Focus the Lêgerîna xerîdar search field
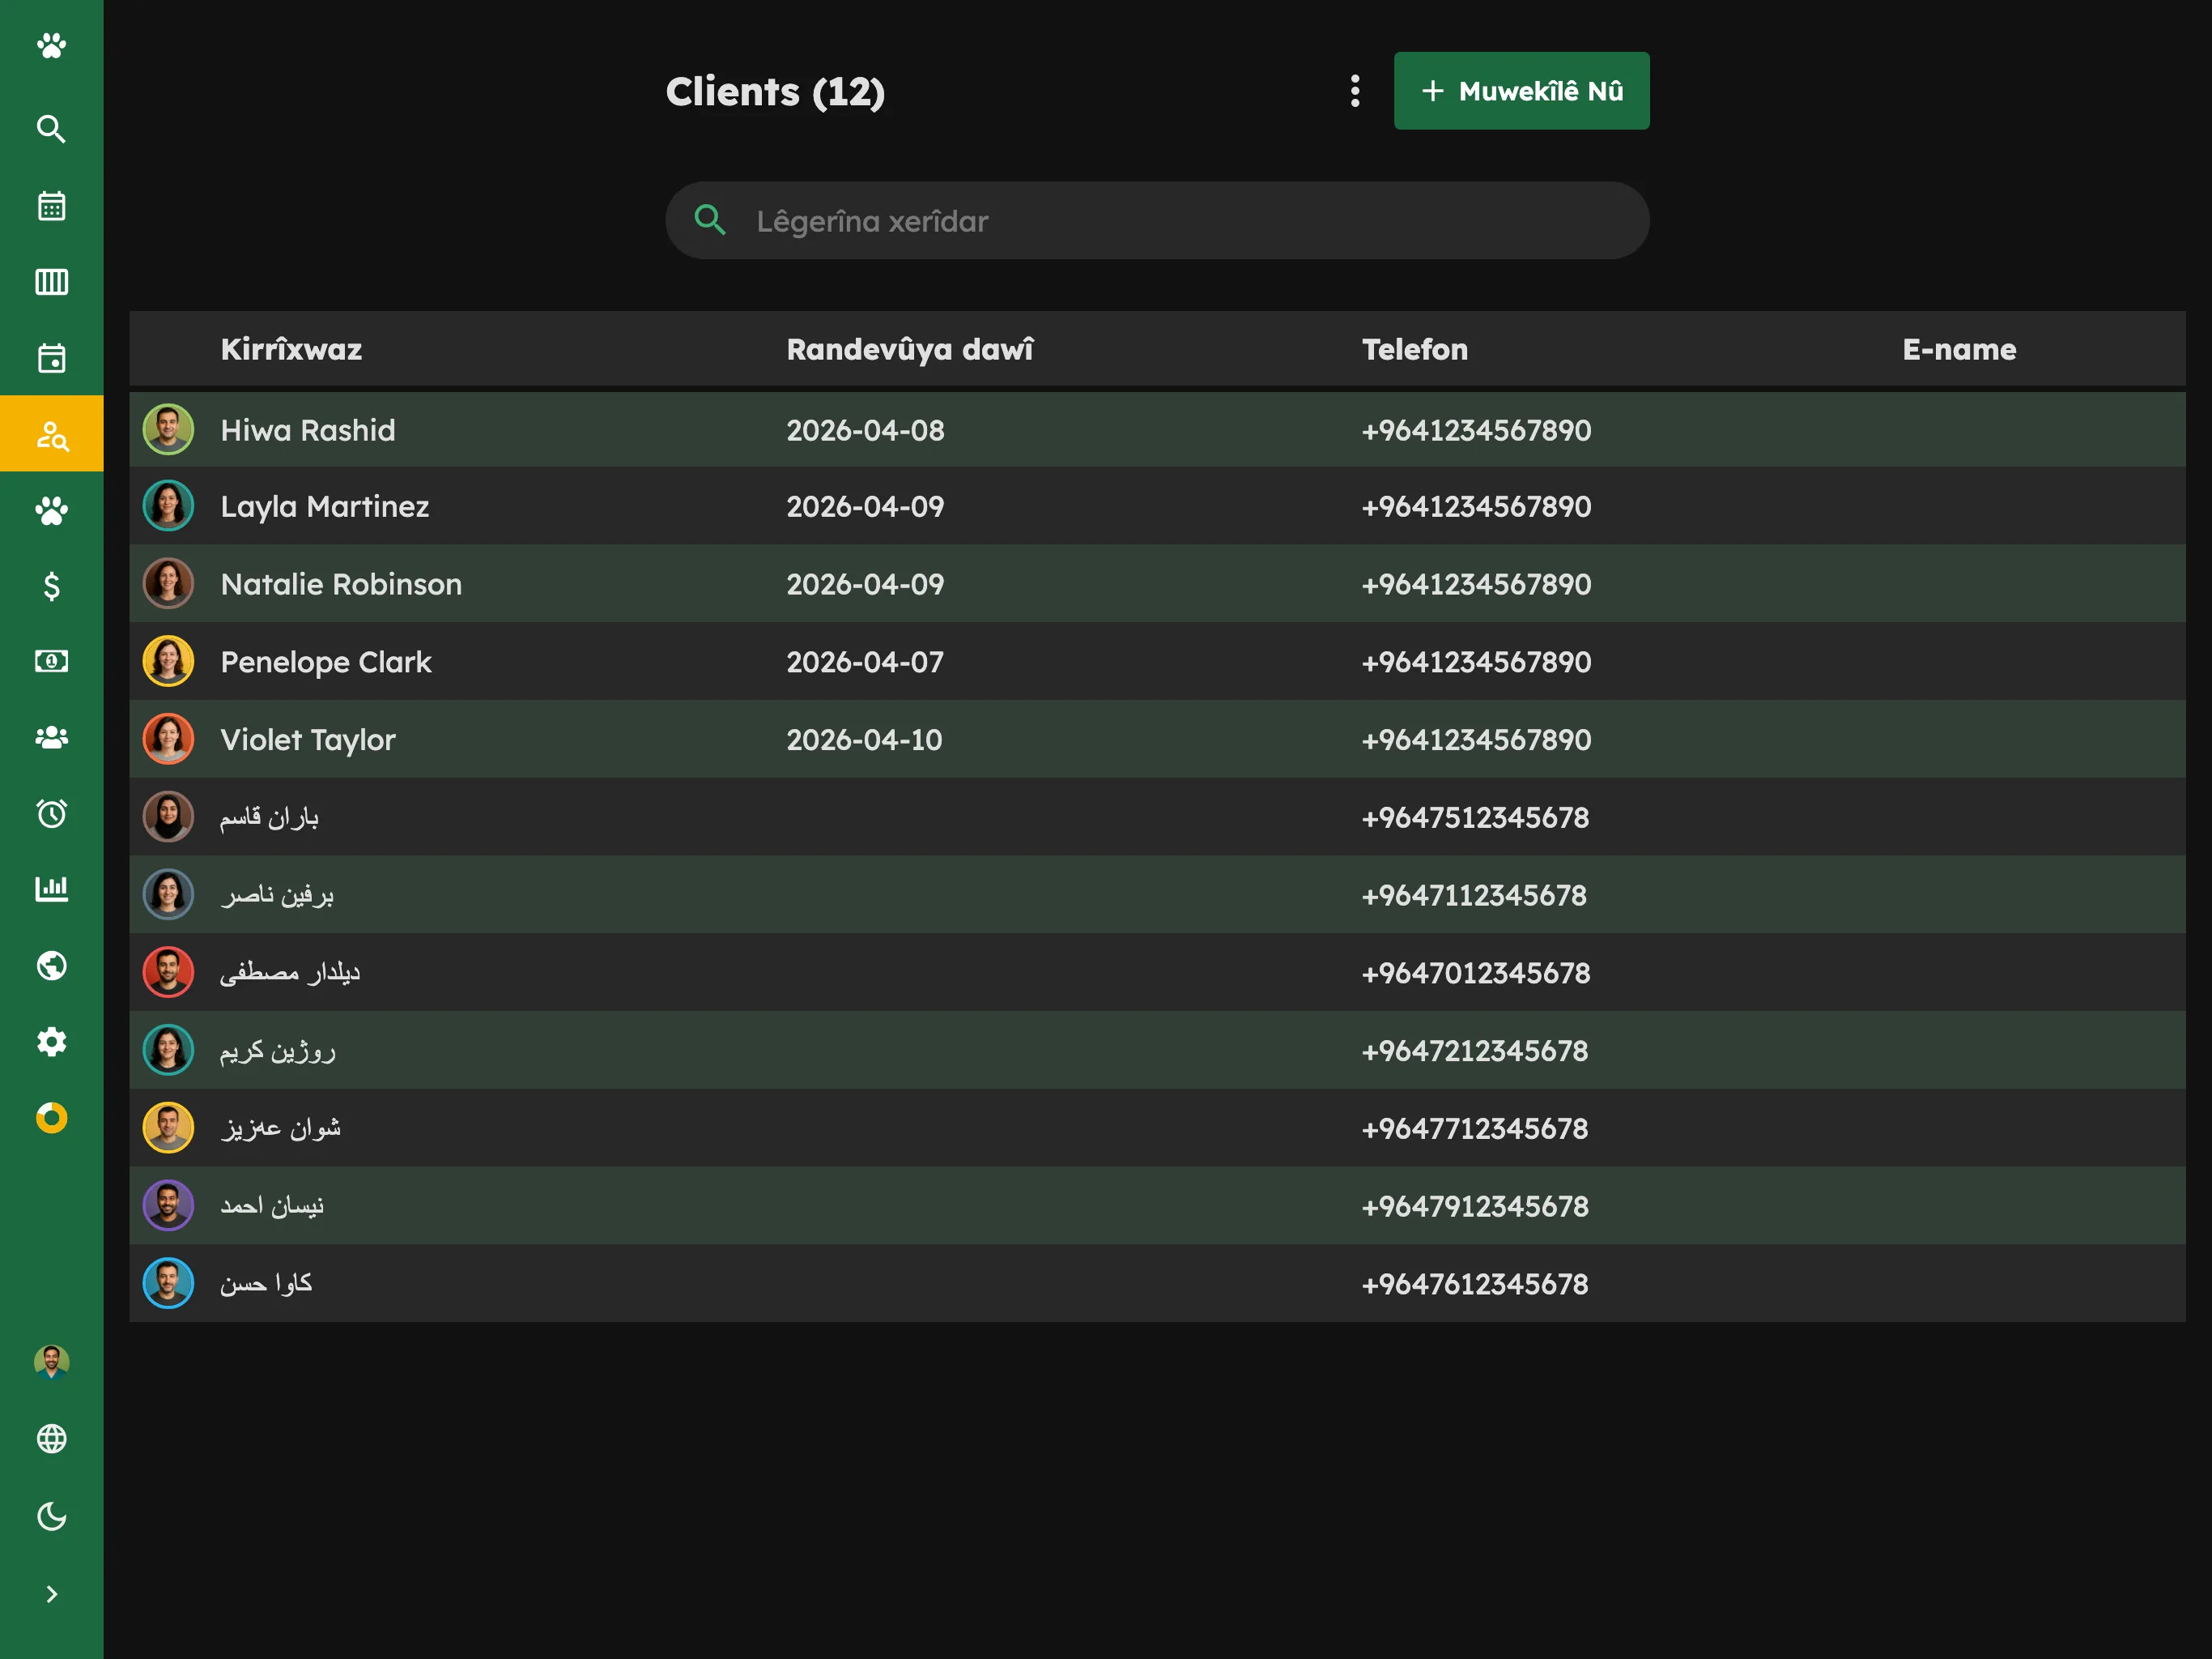 1157,220
